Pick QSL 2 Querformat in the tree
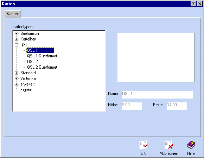204x158 pixels. pos(42,67)
